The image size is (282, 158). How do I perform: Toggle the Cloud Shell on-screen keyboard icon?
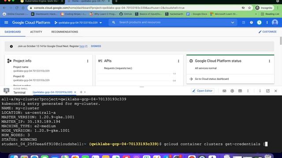click(x=224, y=91)
